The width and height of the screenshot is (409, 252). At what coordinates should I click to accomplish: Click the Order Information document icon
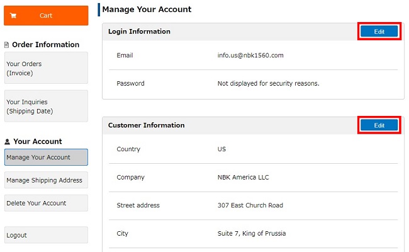tap(7, 45)
